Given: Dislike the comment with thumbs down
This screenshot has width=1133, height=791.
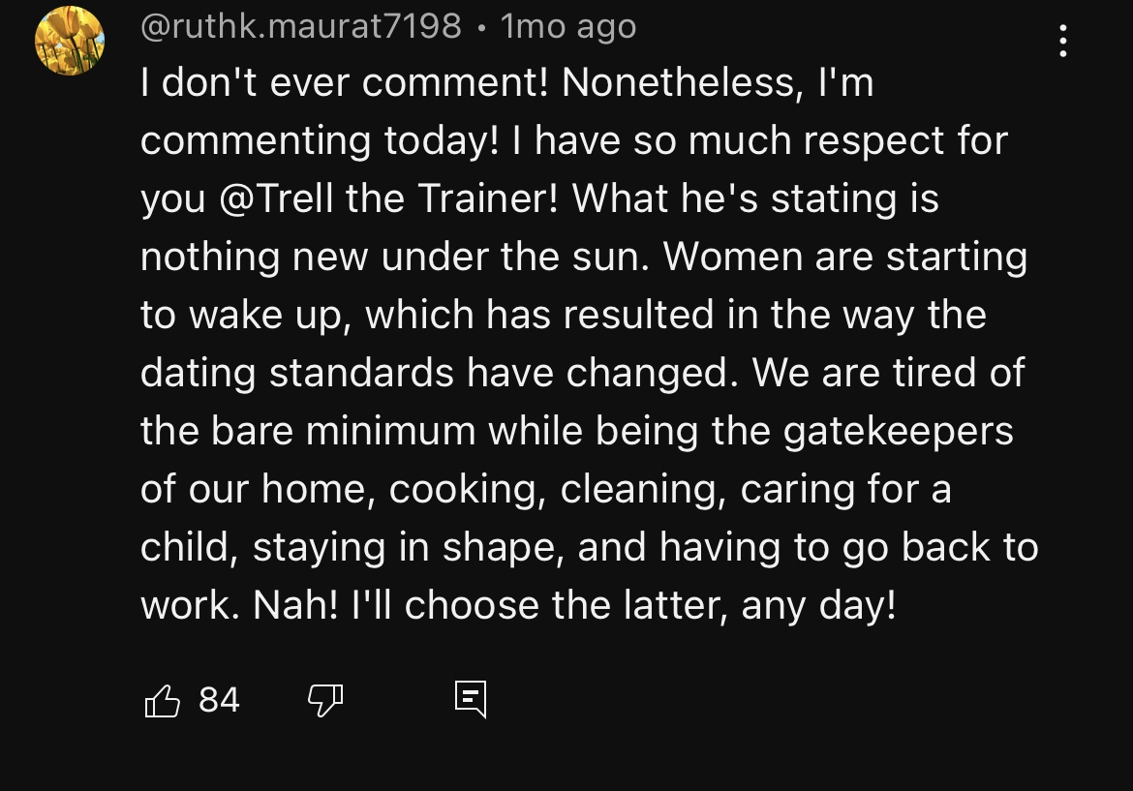Looking at the screenshot, I should pos(325,700).
